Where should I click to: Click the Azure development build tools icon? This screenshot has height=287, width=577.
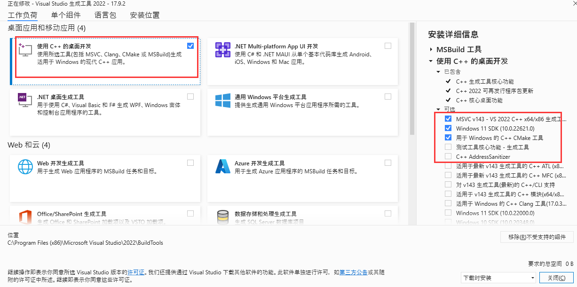222,167
